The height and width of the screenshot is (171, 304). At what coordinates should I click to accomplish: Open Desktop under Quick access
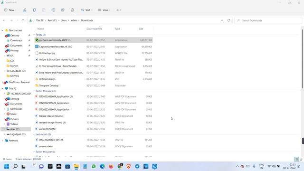click(x=15, y=36)
